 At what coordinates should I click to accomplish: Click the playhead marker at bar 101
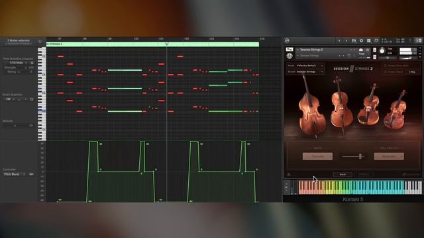point(166,44)
